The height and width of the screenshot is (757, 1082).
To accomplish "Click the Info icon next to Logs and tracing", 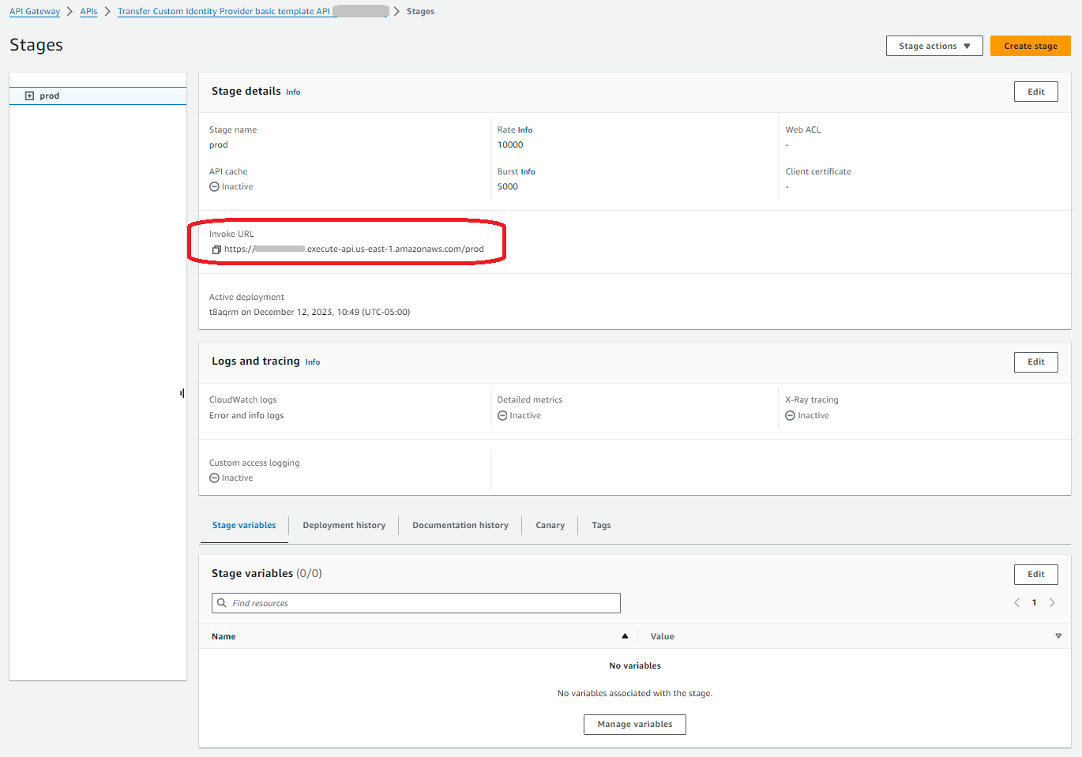I will 312,362.
